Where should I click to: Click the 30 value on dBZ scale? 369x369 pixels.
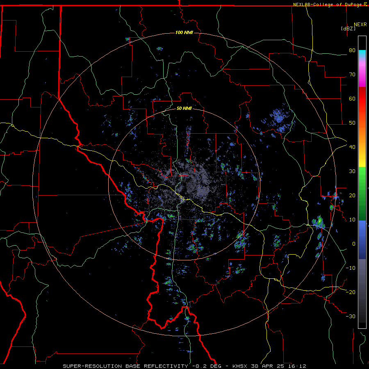[x=352, y=171]
